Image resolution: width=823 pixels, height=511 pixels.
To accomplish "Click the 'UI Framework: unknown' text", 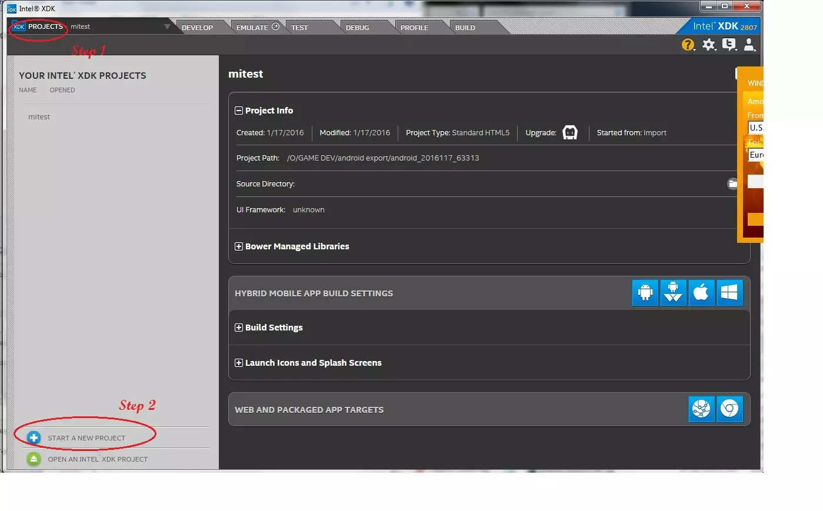I will [x=281, y=210].
